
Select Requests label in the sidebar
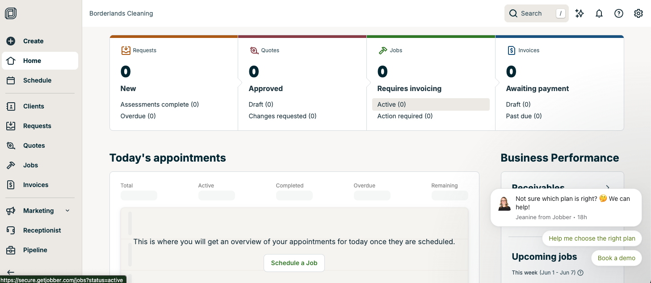[x=37, y=126]
